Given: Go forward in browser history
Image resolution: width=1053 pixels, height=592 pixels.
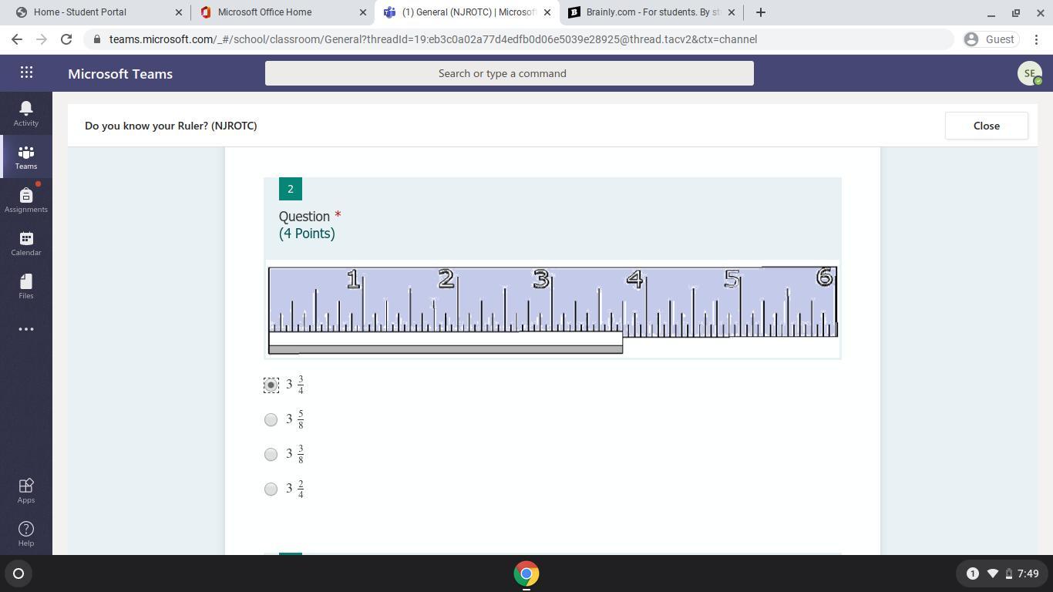Looking at the screenshot, I should coord(42,39).
